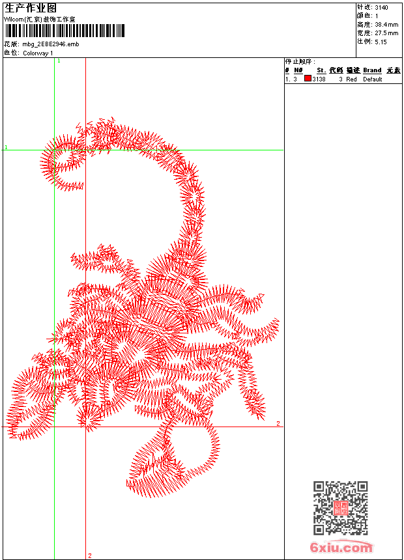The height and width of the screenshot is (560, 404).
Task: Click the 'Brand' column header
Action: coord(373,70)
